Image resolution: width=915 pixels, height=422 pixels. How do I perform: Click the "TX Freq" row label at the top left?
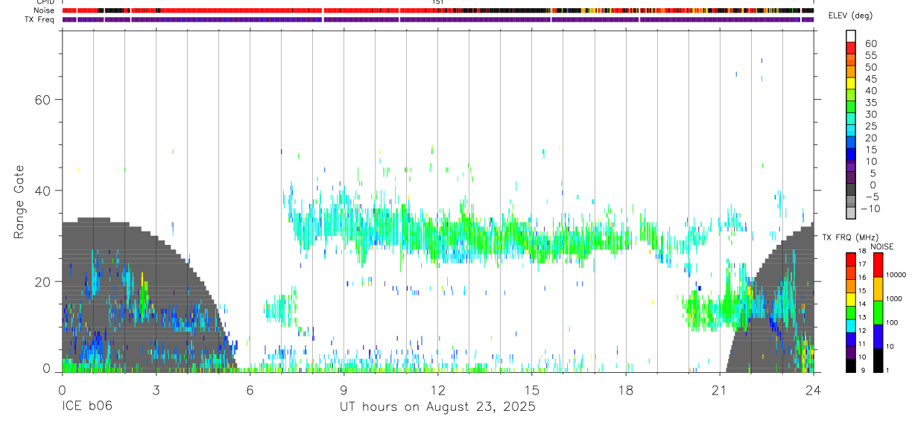pos(40,19)
